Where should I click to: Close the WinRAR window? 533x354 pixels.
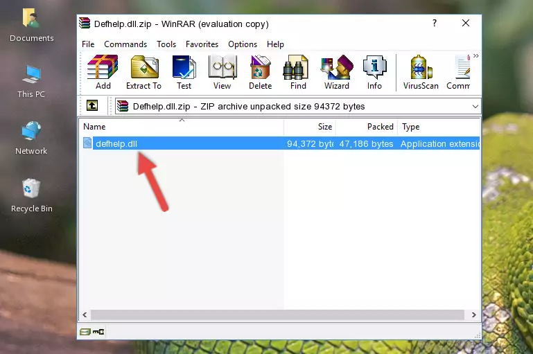click(466, 23)
